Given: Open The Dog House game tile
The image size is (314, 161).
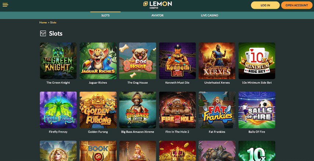Looking at the screenshot, I should coord(138,61).
